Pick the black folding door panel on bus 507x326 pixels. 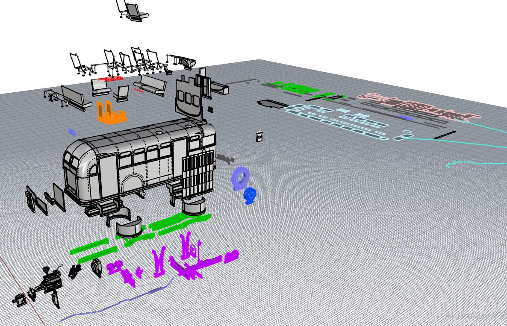click(198, 175)
